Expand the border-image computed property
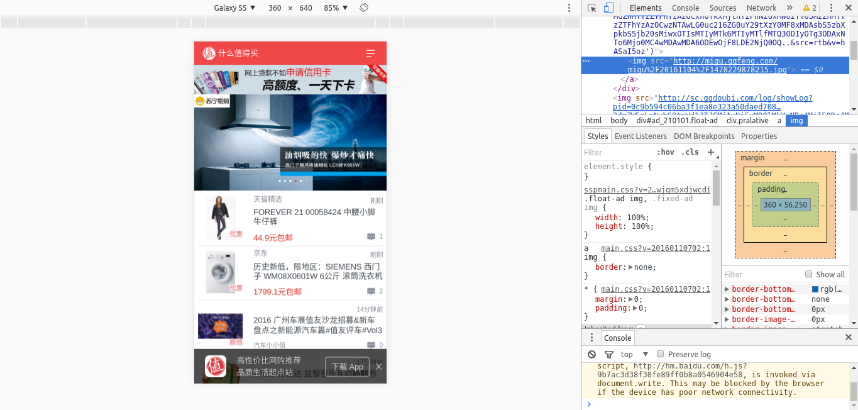 coord(727,319)
